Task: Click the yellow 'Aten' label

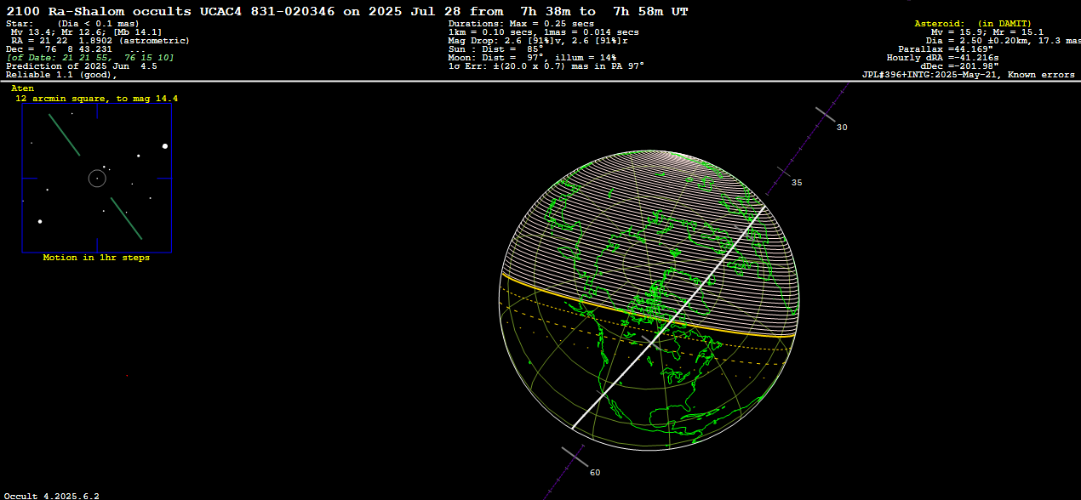Action: point(23,88)
